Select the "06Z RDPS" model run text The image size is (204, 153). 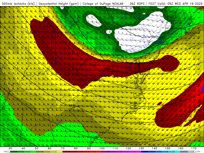(x=137, y=4)
